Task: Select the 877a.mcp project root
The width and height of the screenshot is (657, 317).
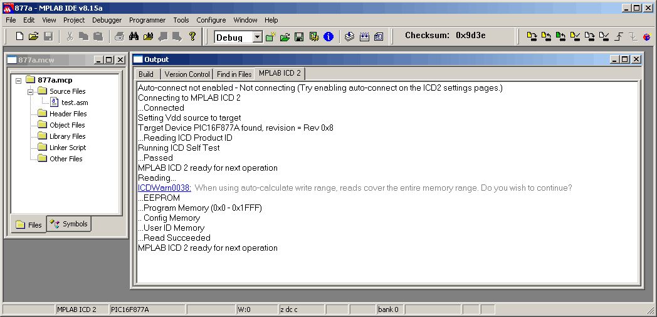Action: point(55,80)
